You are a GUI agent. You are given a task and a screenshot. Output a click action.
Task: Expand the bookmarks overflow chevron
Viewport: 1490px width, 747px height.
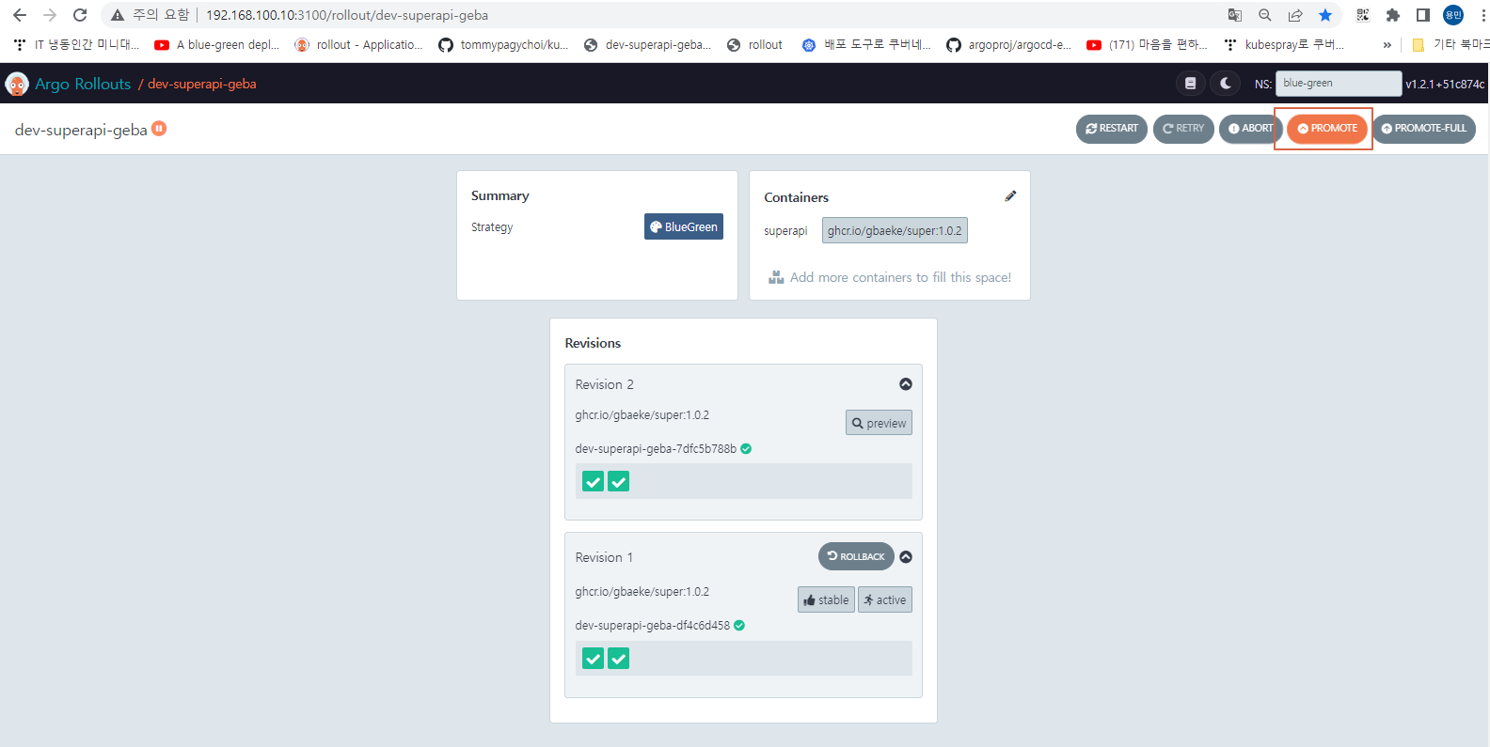coord(1387,44)
